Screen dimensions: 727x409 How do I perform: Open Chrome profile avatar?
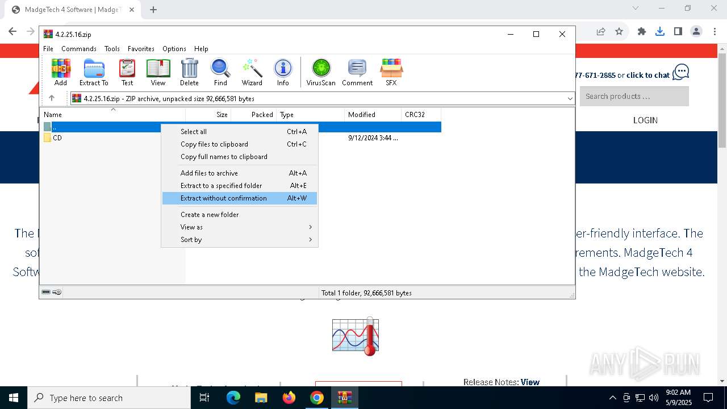[x=696, y=32]
